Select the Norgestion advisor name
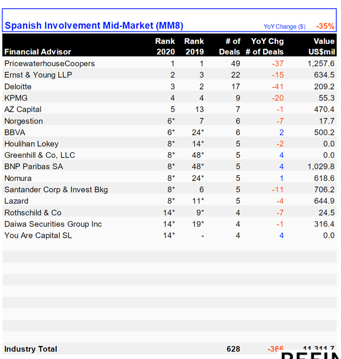The height and width of the screenshot is (359, 341). (23, 121)
